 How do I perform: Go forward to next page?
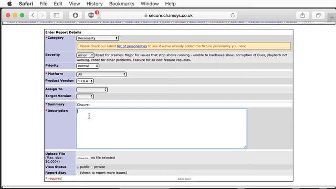[x=42, y=15]
